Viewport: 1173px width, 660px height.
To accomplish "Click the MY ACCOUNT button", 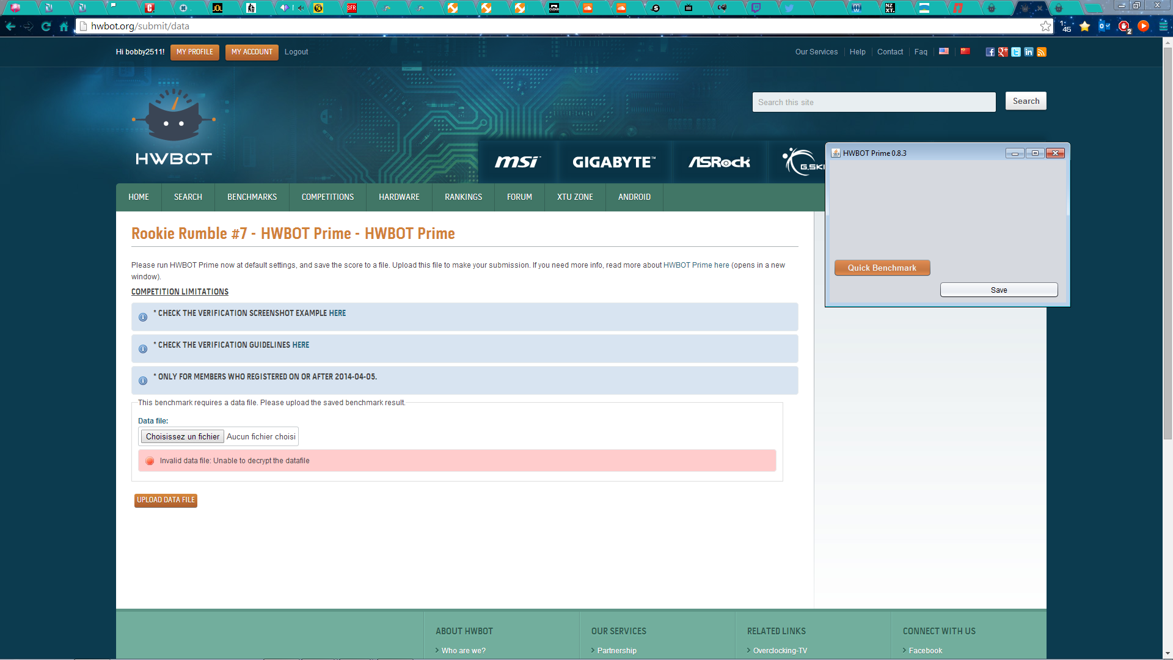I will coord(252,52).
